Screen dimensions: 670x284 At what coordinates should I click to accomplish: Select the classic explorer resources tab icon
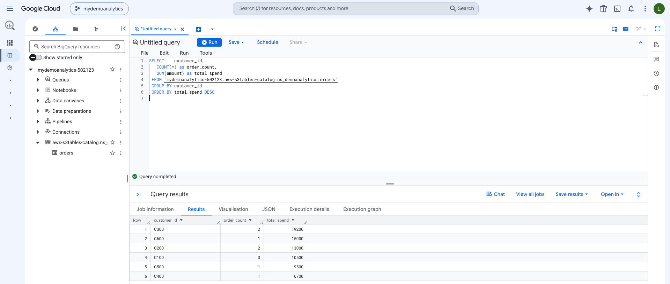[x=56, y=29]
